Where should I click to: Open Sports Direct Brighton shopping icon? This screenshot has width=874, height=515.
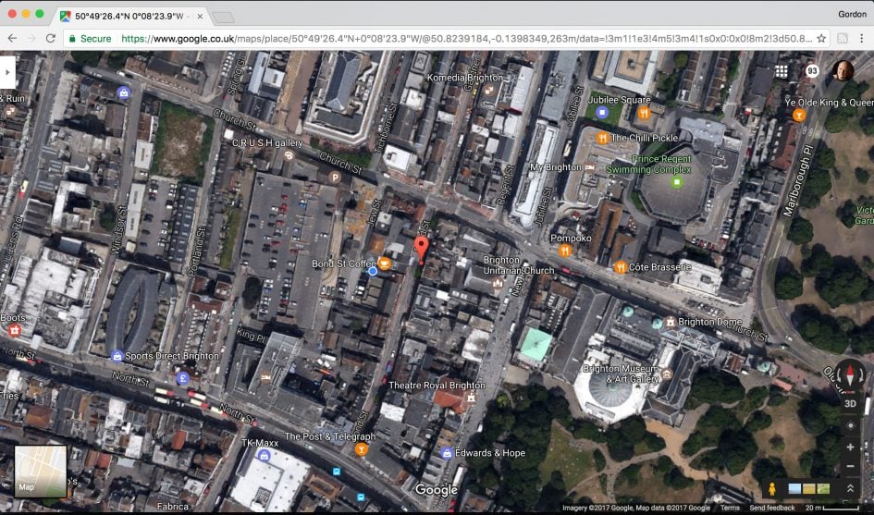coord(117,356)
